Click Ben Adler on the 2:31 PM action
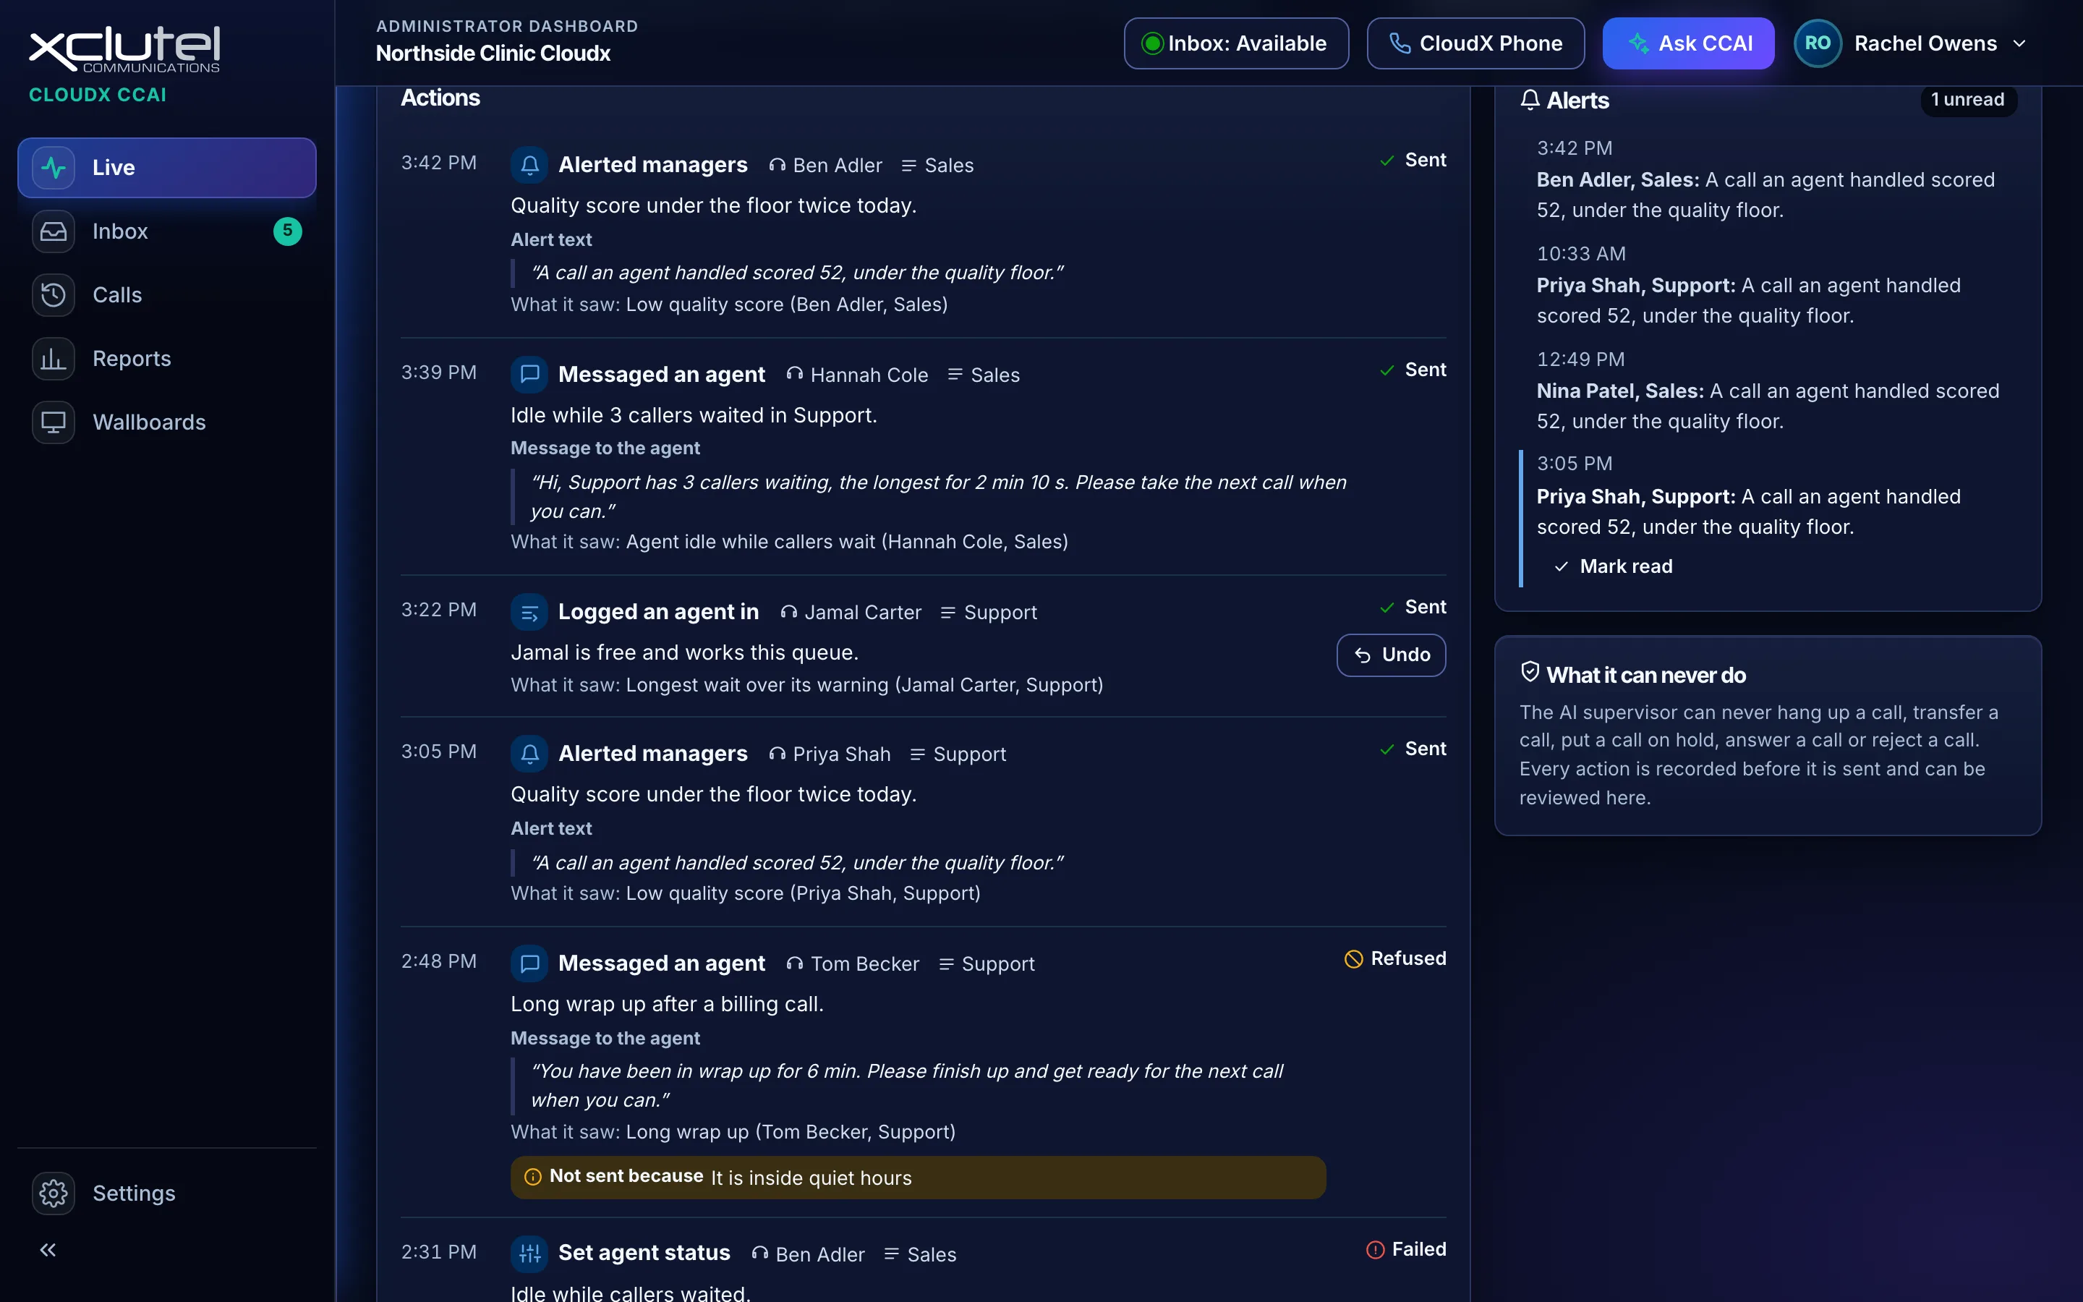 [819, 1255]
